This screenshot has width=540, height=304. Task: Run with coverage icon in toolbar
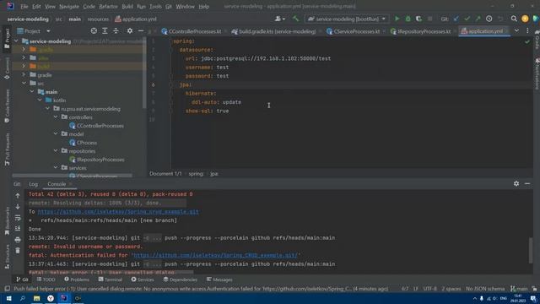[418, 19]
